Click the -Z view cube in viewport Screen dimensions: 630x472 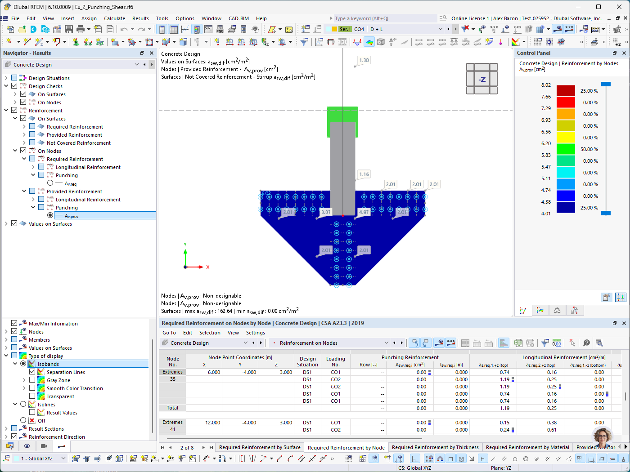click(x=482, y=79)
